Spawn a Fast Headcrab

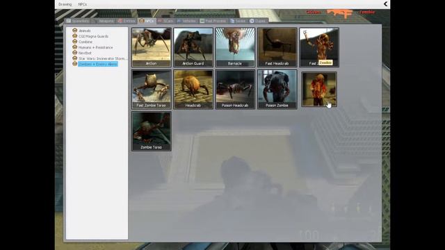coord(277,47)
